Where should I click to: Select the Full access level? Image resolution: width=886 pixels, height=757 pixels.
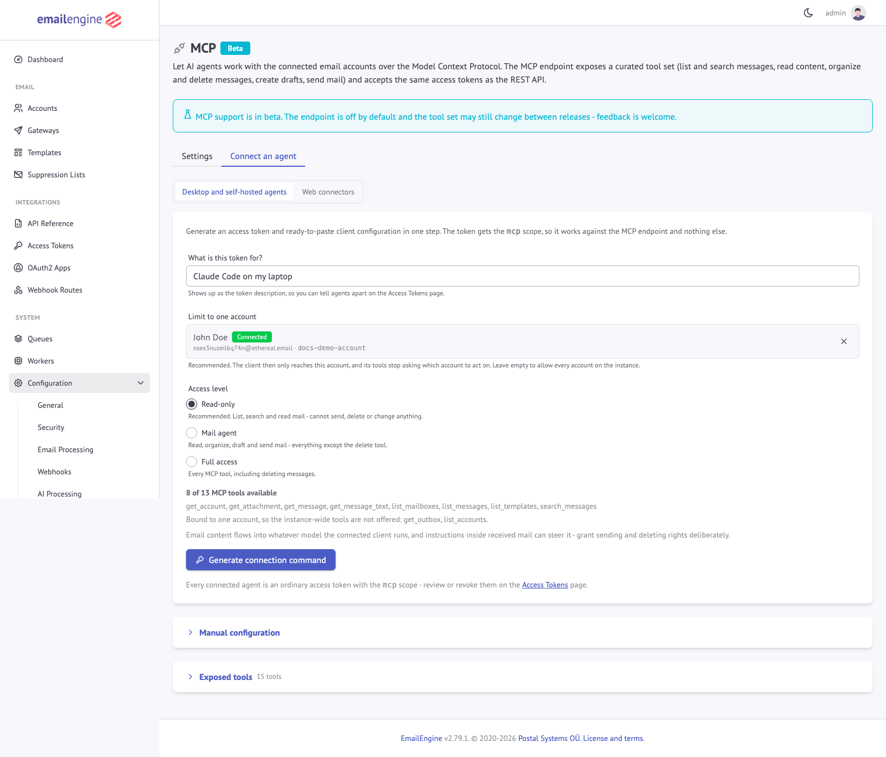click(192, 462)
